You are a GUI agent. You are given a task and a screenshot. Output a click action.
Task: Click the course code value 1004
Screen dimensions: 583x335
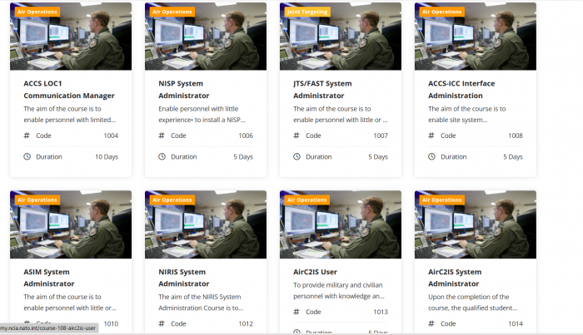pos(111,135)
